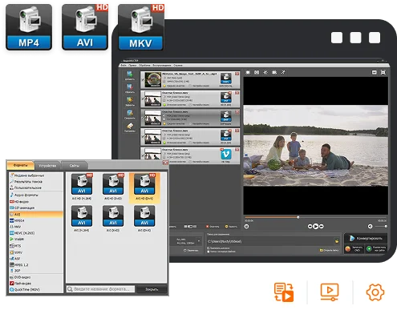Image resolution: width=397 pixels, height=314 pixels.
Task: Click the Add video icon in left sidebar
Action: (x=130, y=74)
